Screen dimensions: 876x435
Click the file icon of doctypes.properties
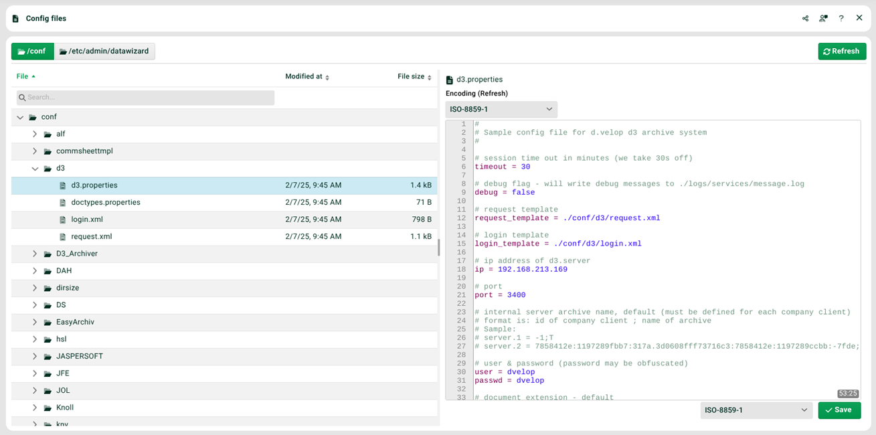[63, 203]
